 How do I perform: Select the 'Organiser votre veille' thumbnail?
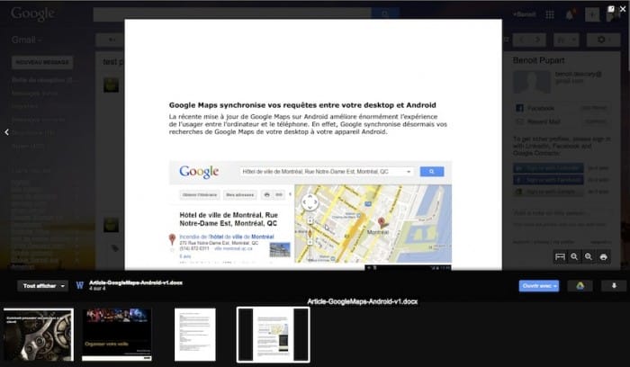(117, 335)
